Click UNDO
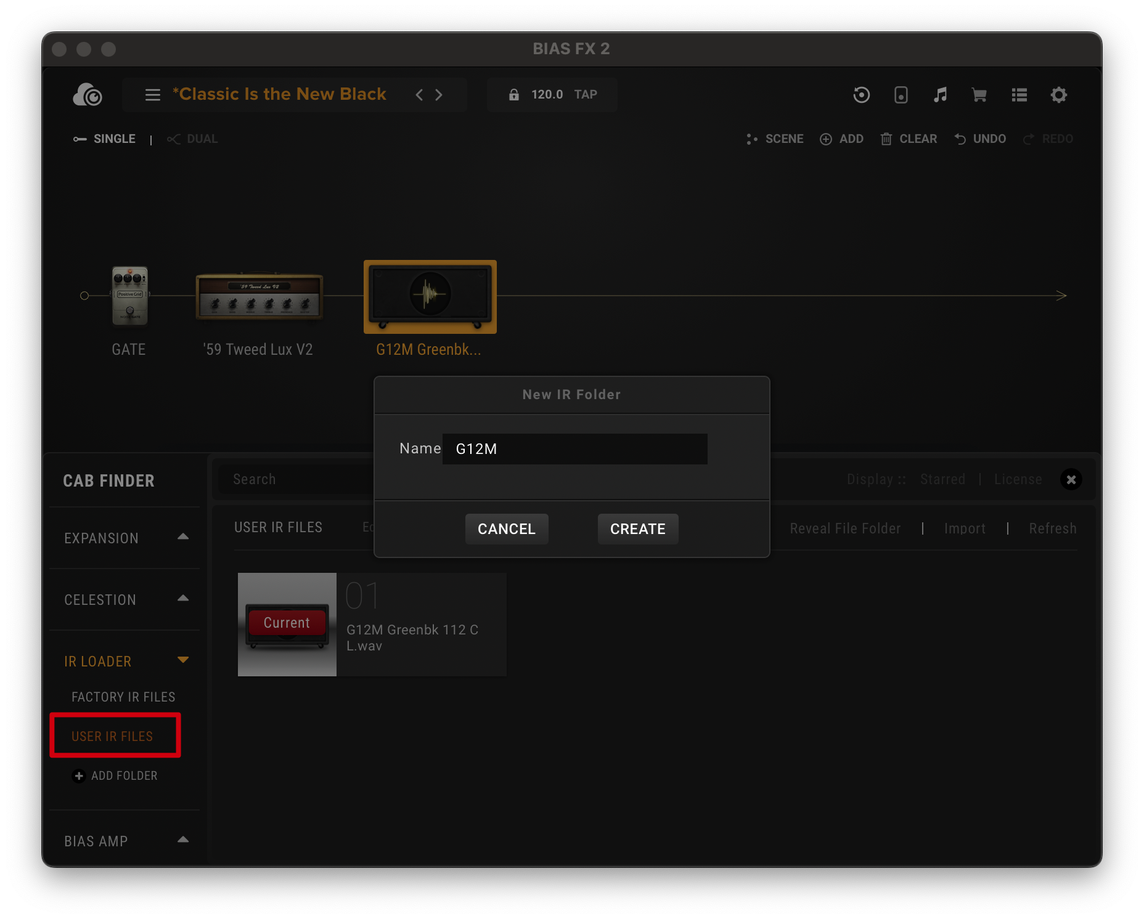 [980, 139]
